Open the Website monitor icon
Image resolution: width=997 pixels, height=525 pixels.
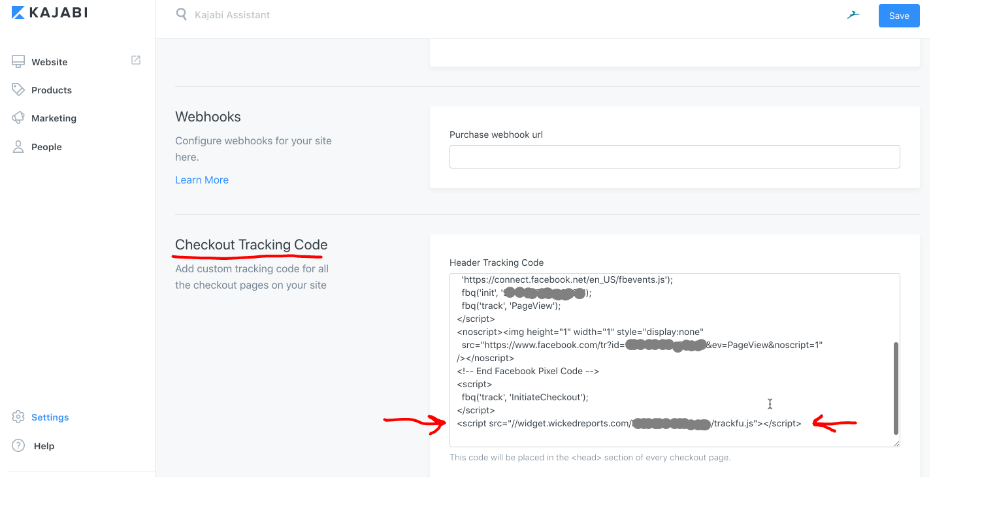(x=18, y=61)
